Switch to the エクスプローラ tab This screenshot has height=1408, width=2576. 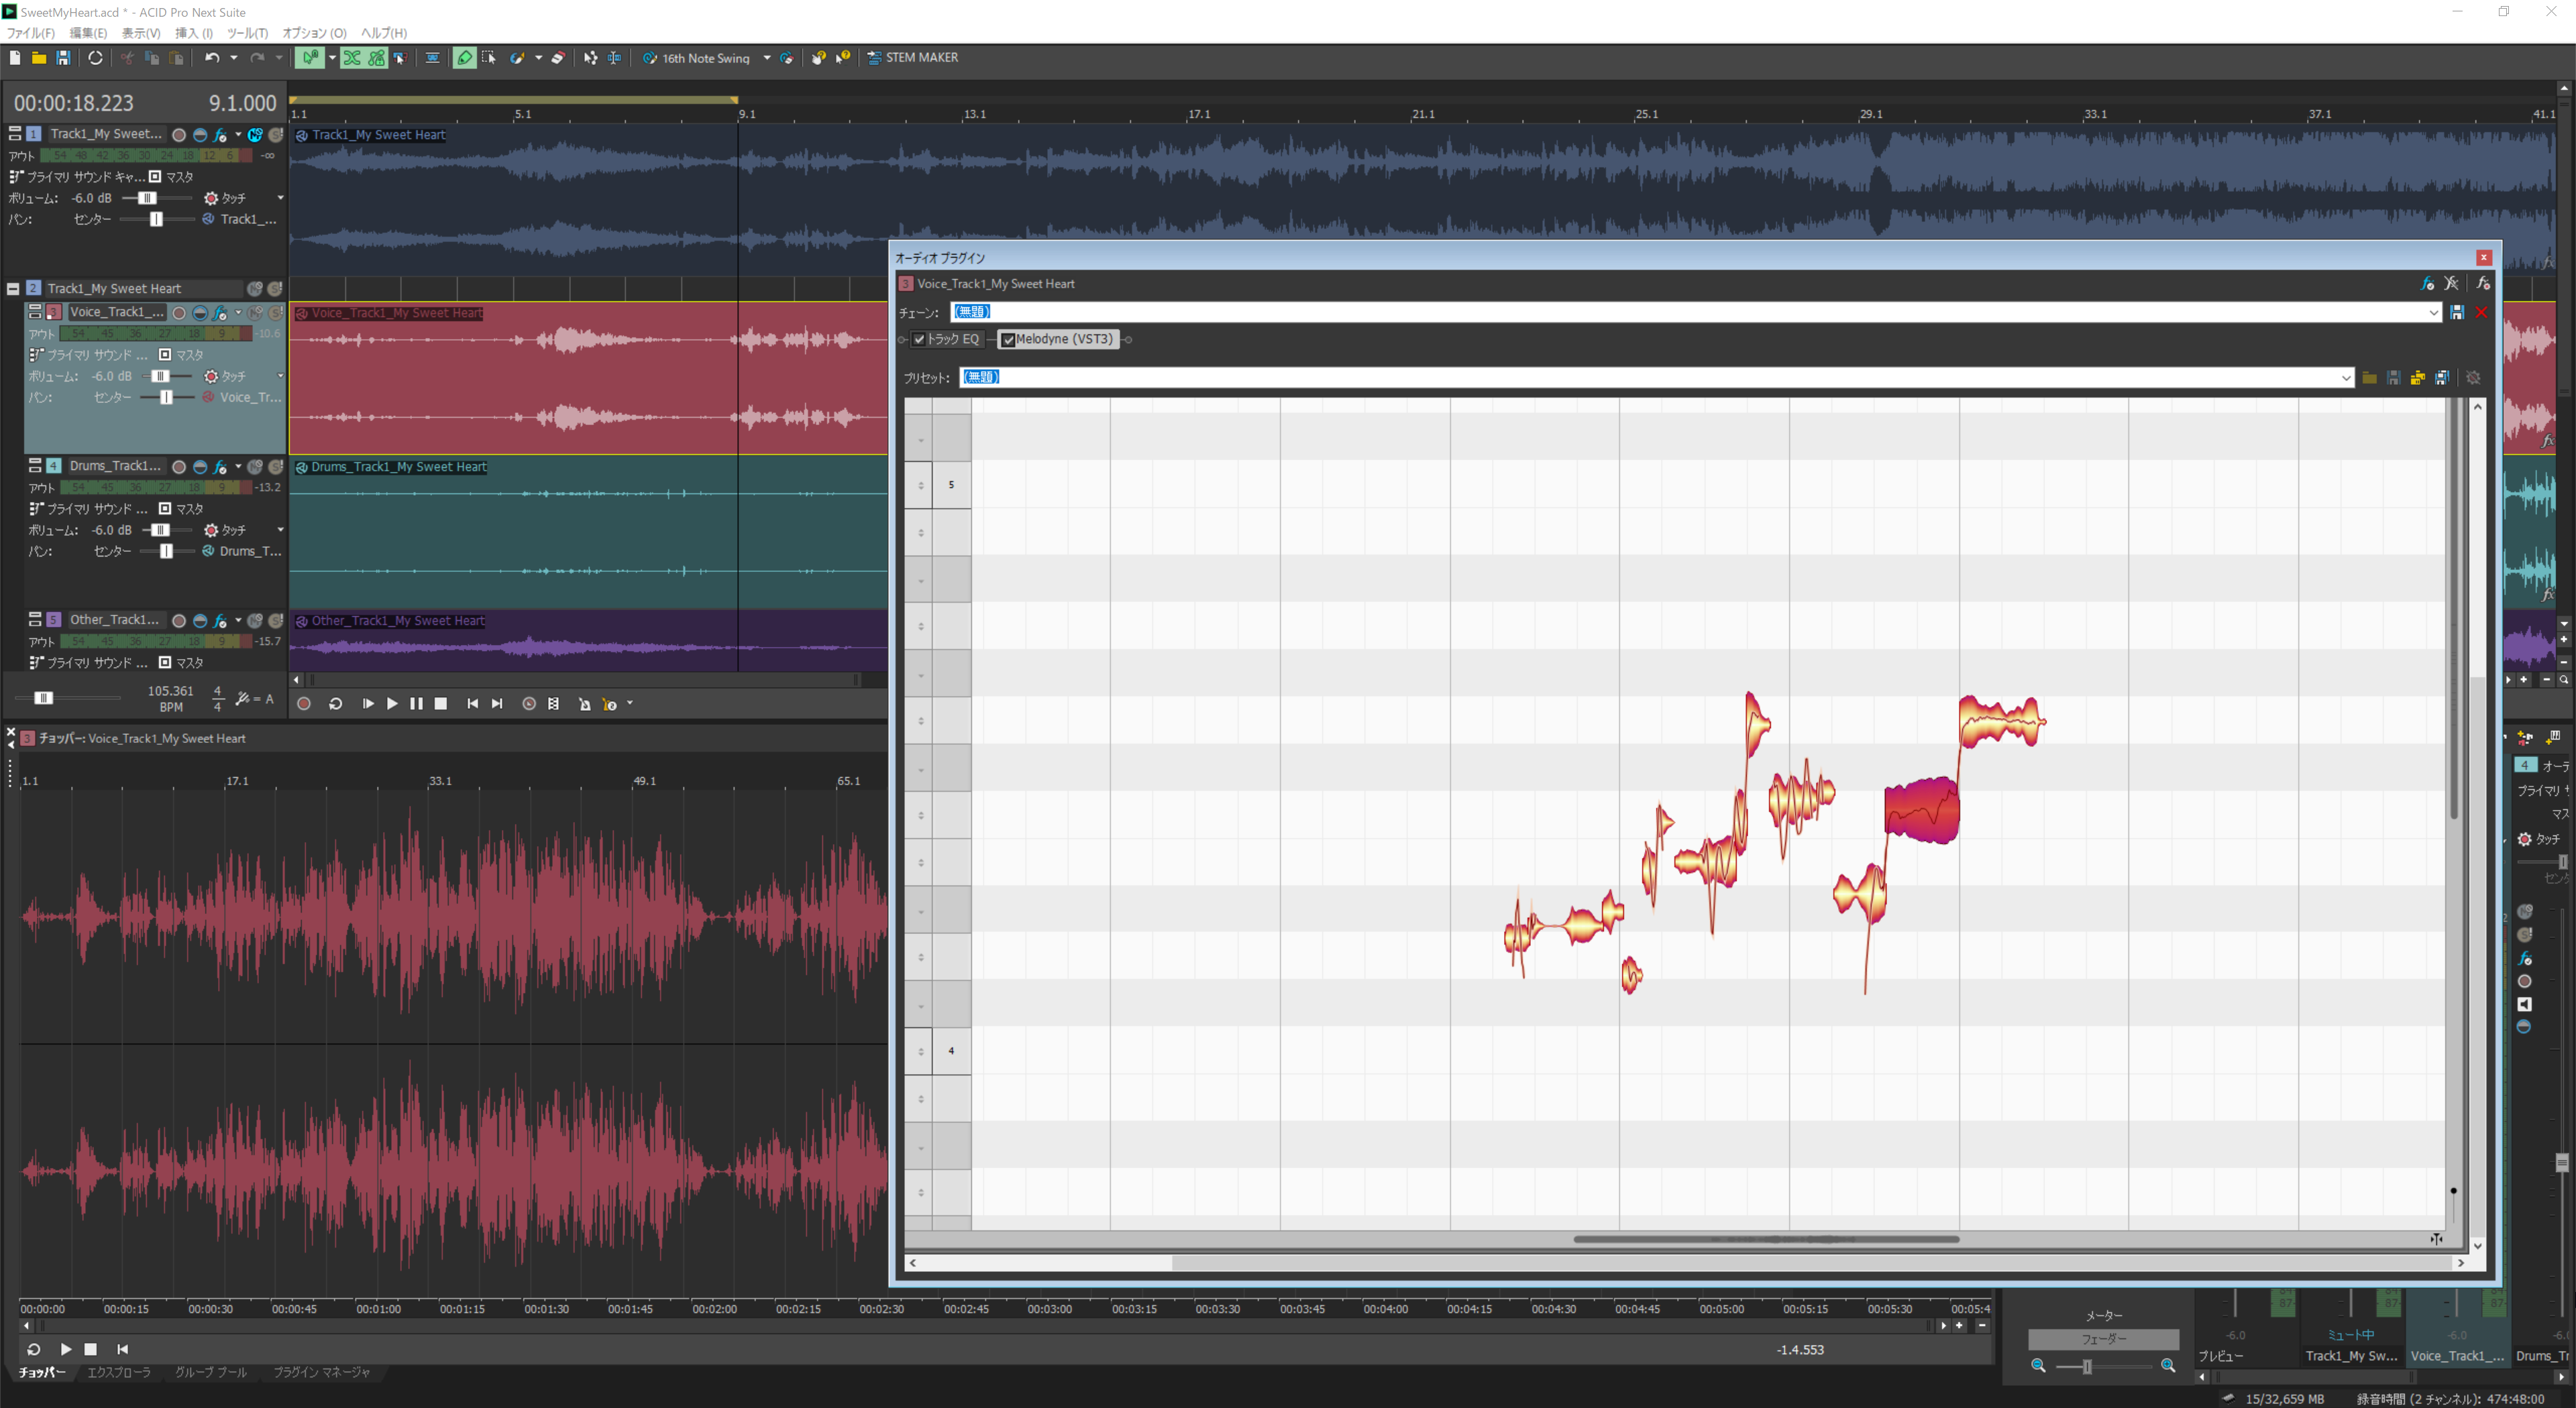coord(118,1373)
